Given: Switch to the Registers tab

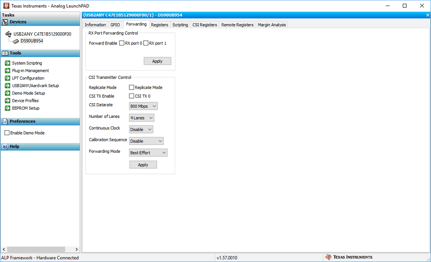Looking at the screenshot, I should coord(159,25).
